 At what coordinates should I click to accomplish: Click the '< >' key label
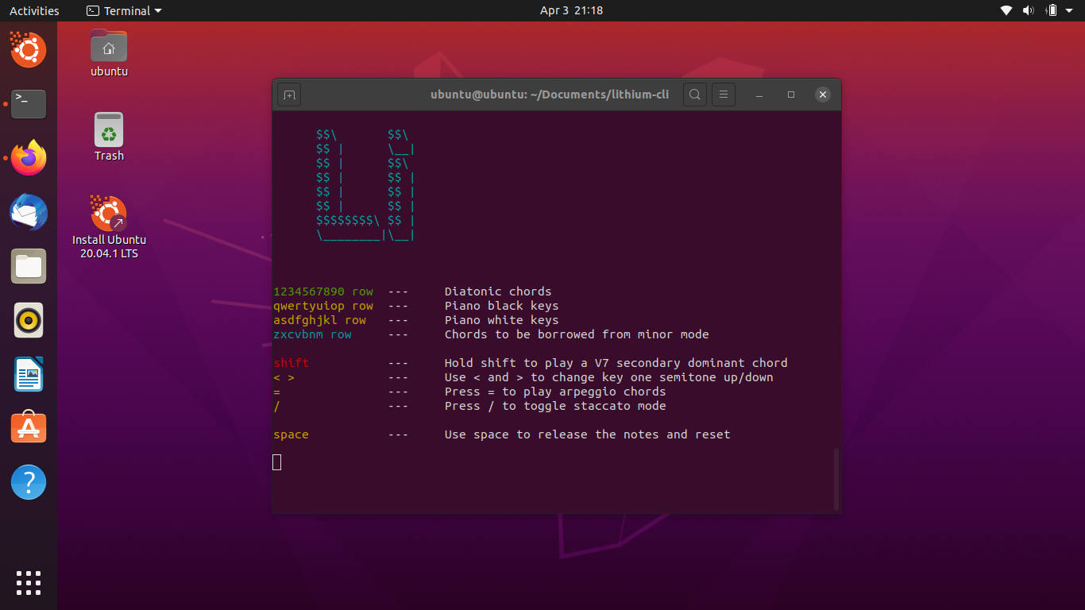[284, 377]
